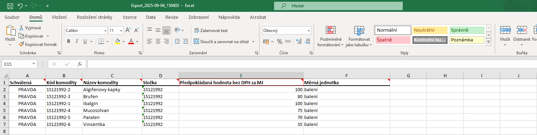Open Kopírovat dropdown arrow
The image size is (537, 135).
pyautogui.click(x=48, y=36)
